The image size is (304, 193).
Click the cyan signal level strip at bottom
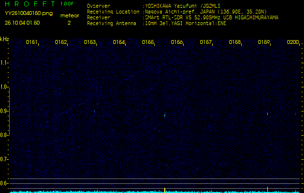(x=155, y=192)
